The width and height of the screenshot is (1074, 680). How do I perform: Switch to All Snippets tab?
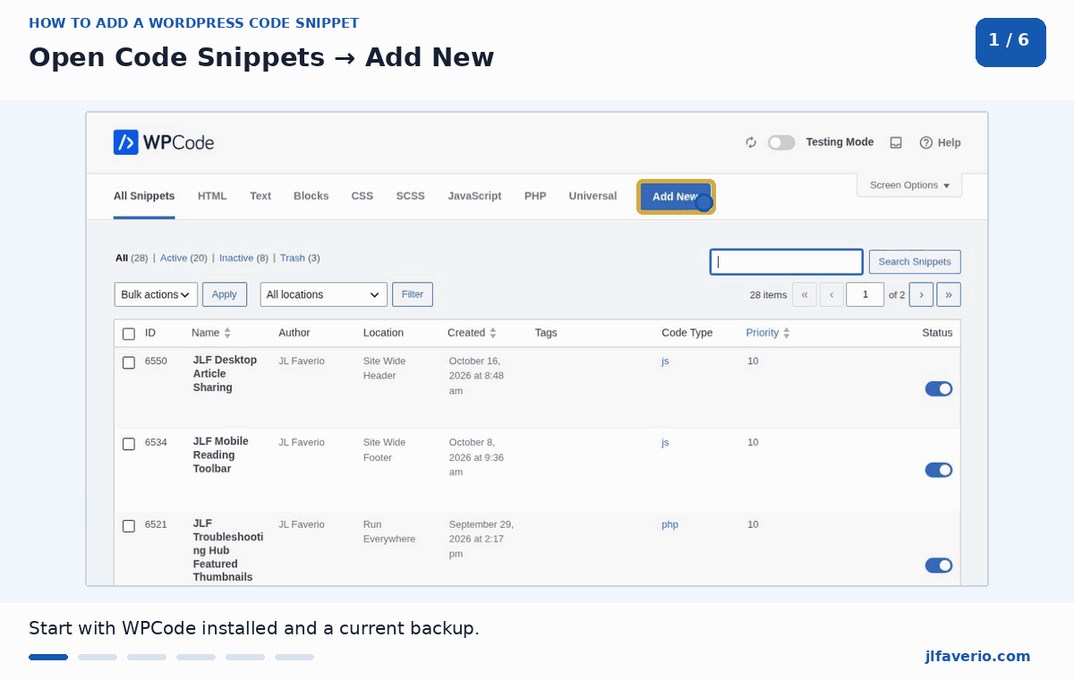[144, 196]
